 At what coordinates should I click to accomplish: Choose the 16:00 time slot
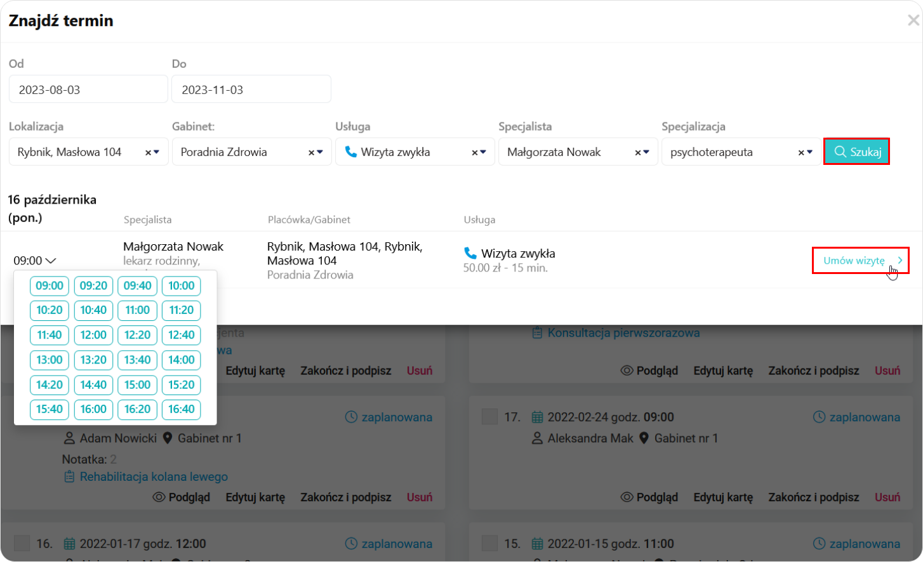tap(93, 409)
